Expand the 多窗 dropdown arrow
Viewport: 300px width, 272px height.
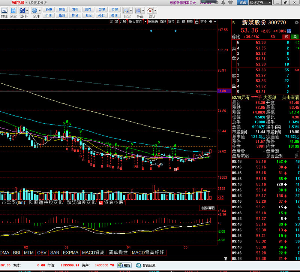[x=143, y=10]
